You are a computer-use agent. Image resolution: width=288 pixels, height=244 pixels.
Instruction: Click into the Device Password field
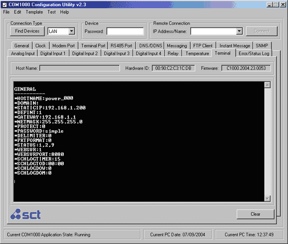click(125, 31)
